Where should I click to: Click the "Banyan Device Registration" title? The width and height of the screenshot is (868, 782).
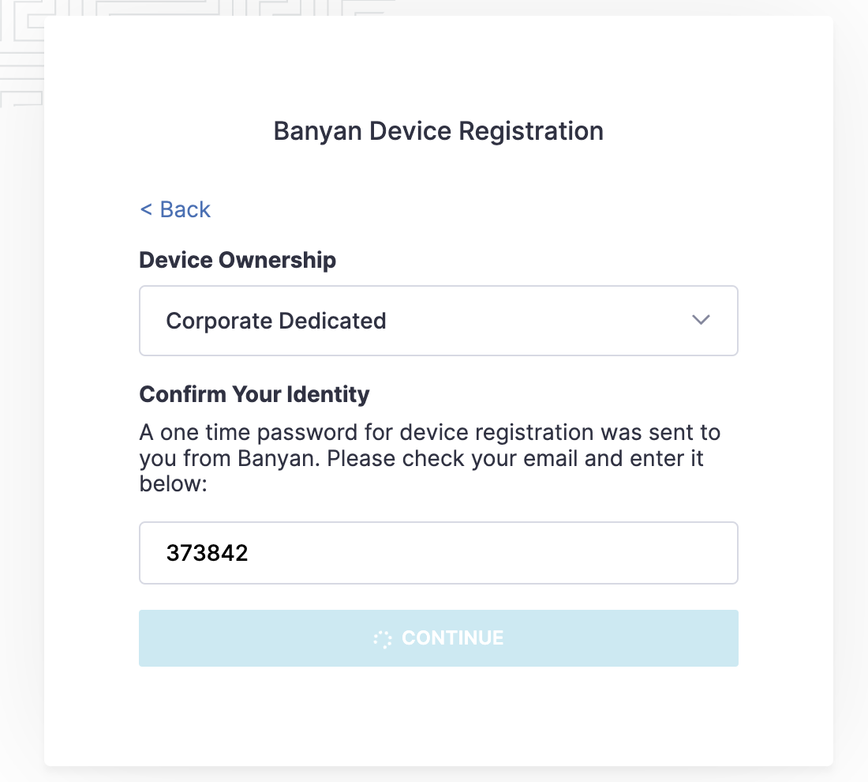pos(438,131)
